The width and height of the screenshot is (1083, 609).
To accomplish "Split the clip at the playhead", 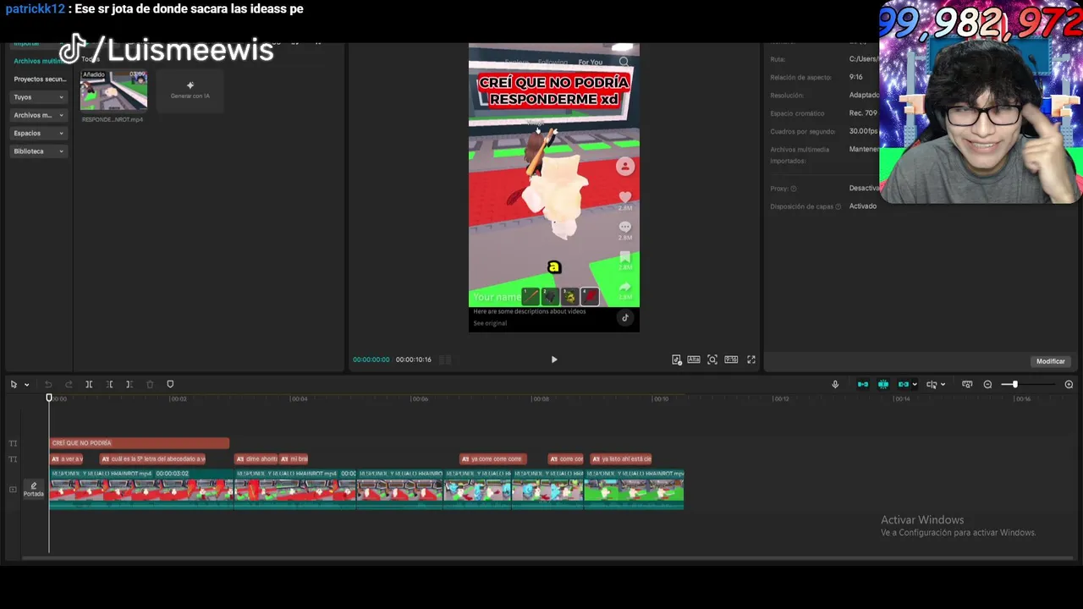I will pyautogui.click(x=89, y=384).
